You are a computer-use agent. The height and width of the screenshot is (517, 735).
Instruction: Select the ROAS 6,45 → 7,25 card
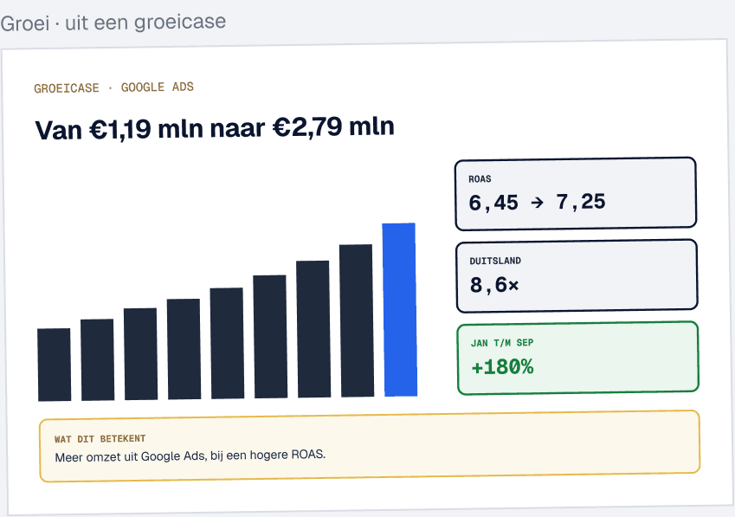tap(576, 194)
